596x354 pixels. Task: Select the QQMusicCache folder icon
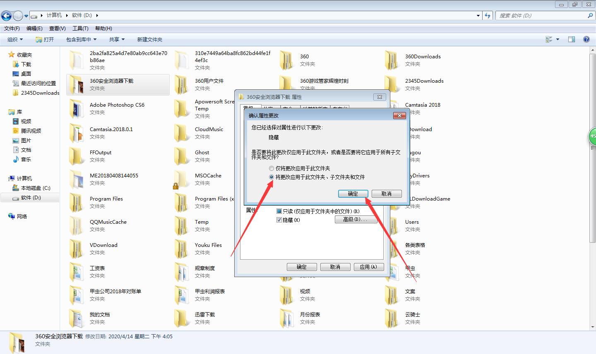(x=76, y=225)
